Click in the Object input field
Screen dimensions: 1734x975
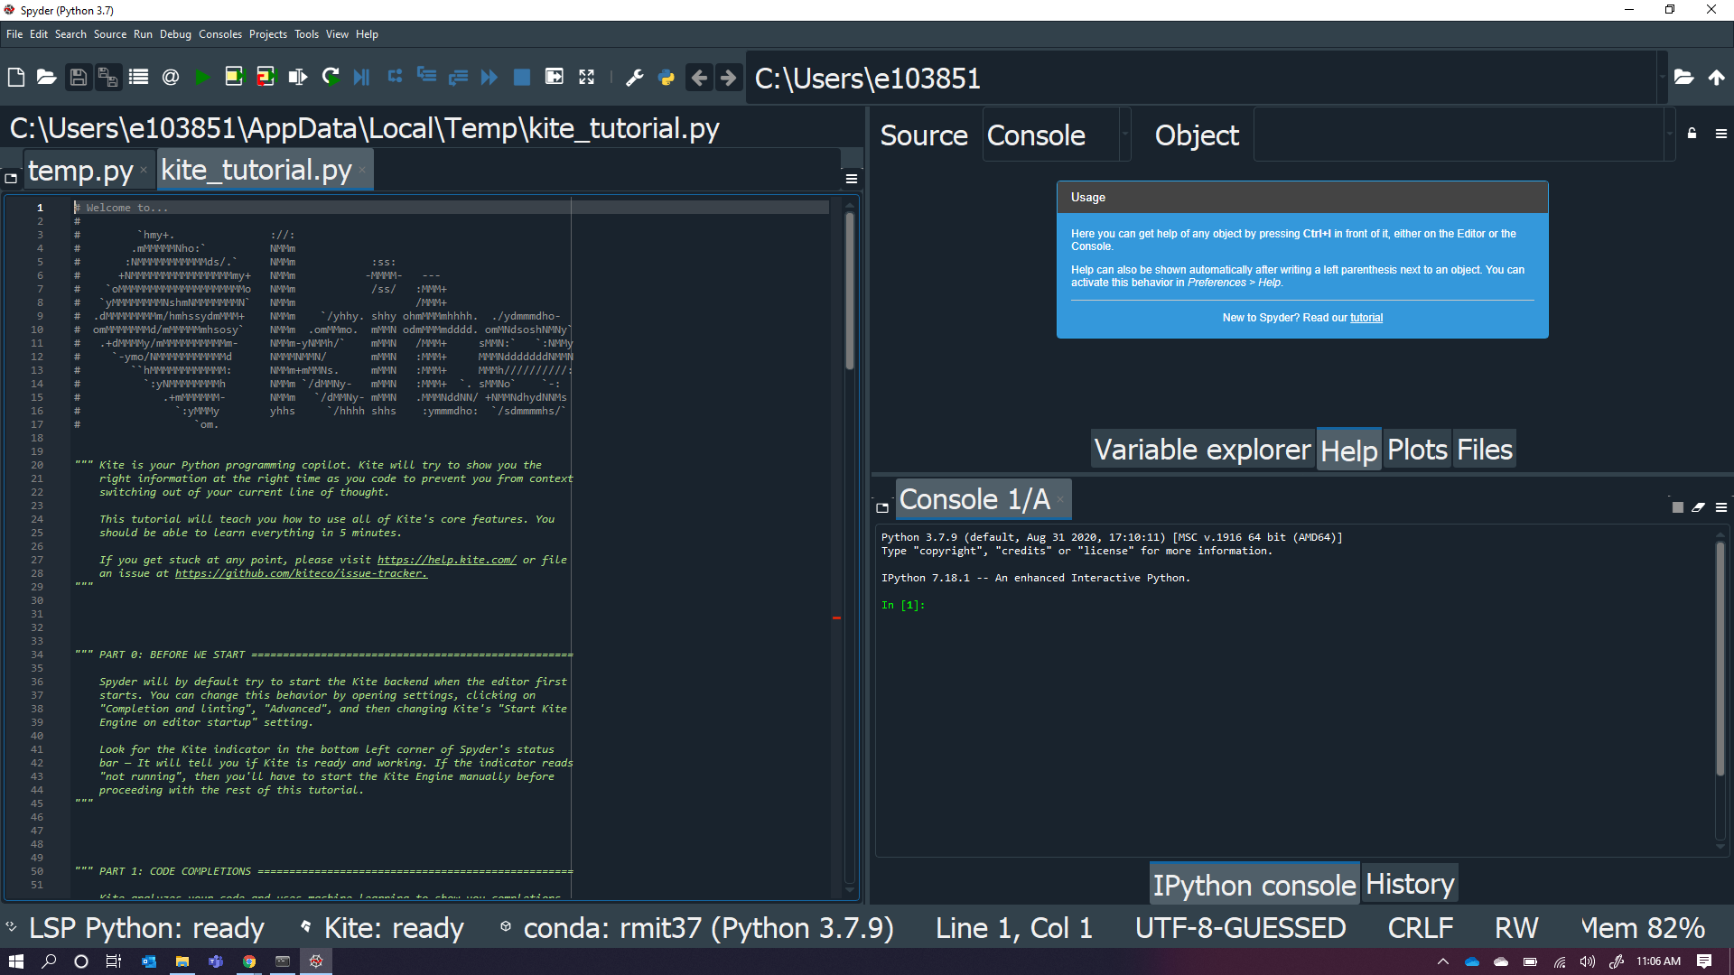tap(1458, 134)
